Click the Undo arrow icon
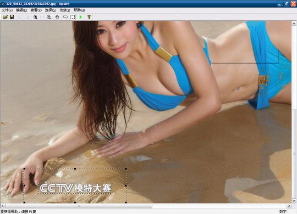This screenshot has width=297, height=214. 20,17
